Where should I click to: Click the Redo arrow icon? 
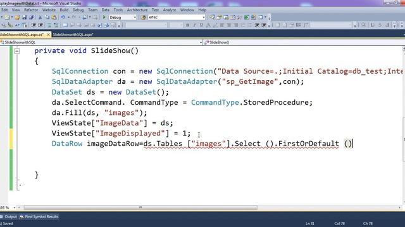tap(74, 17)
